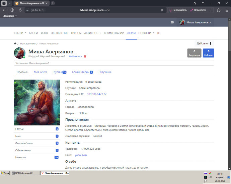Expand the СТАТЬИ menu

20,33
